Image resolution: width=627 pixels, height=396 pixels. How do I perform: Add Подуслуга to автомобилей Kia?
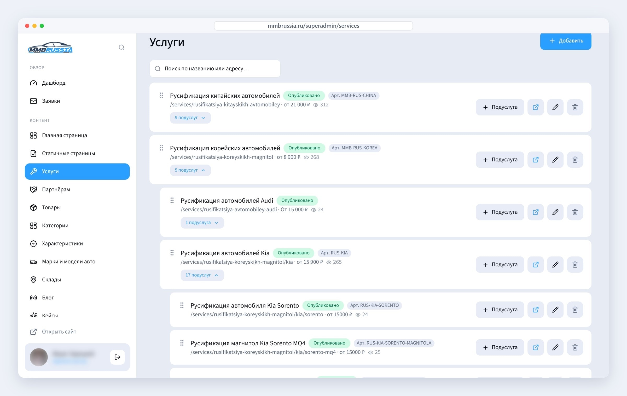[x=500, y=265]
